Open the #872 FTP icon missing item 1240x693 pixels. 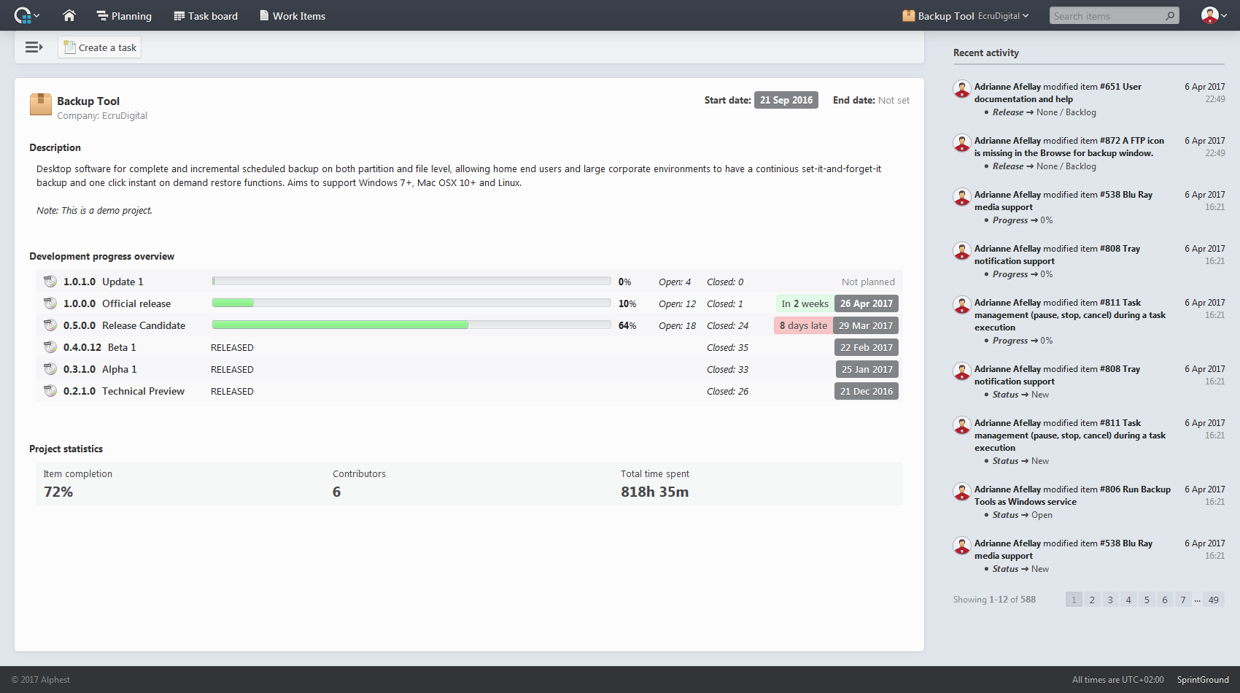[x=1069, y=147]
